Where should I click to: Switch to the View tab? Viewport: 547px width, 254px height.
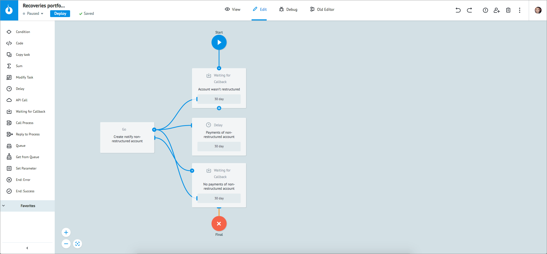(x=232, y=9)
